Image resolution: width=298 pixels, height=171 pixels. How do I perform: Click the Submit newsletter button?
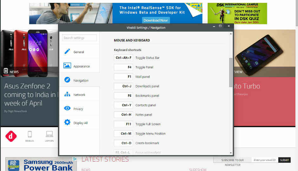pos(284,160)
